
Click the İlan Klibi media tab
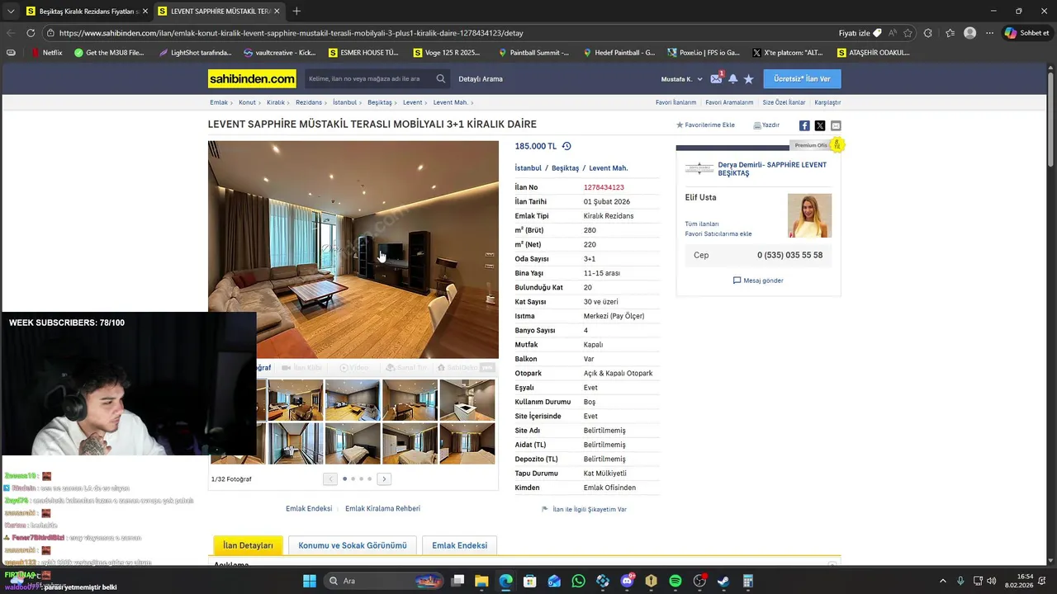[301, 368]
